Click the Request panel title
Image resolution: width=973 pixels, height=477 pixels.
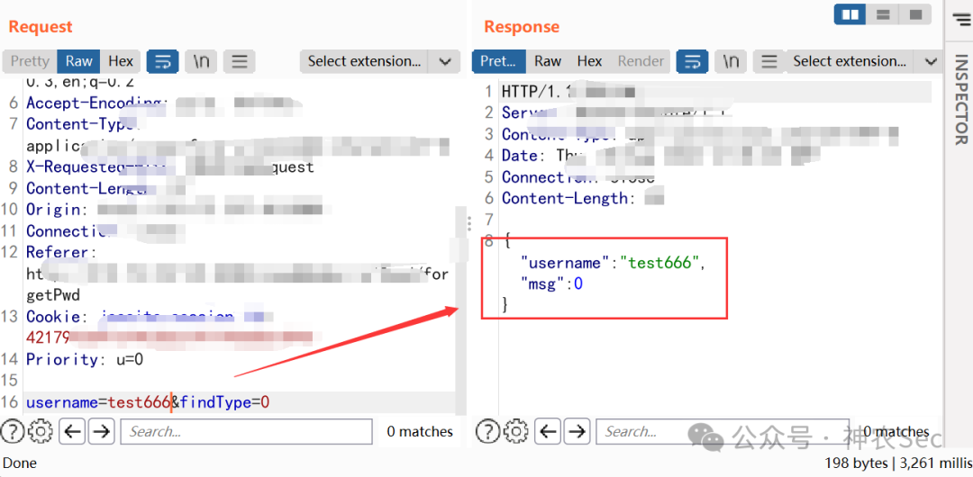pos(41,27)
